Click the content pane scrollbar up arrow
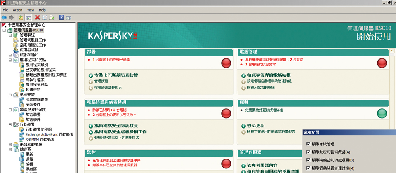The width and height of the screenshot is (396, 173). click(392, 51)
